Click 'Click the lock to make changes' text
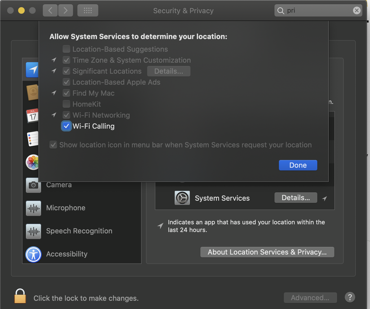Image resolution: width=370 pixels, height=309 pixels. 86,298
